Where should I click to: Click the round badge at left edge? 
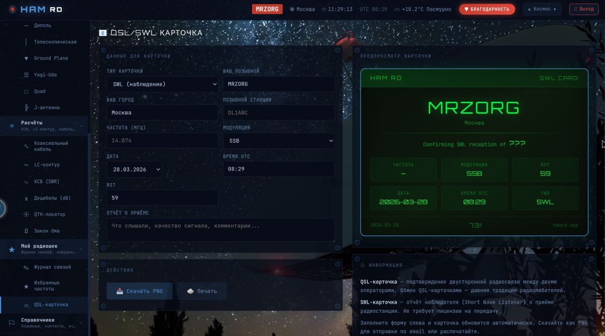[2, 208]
